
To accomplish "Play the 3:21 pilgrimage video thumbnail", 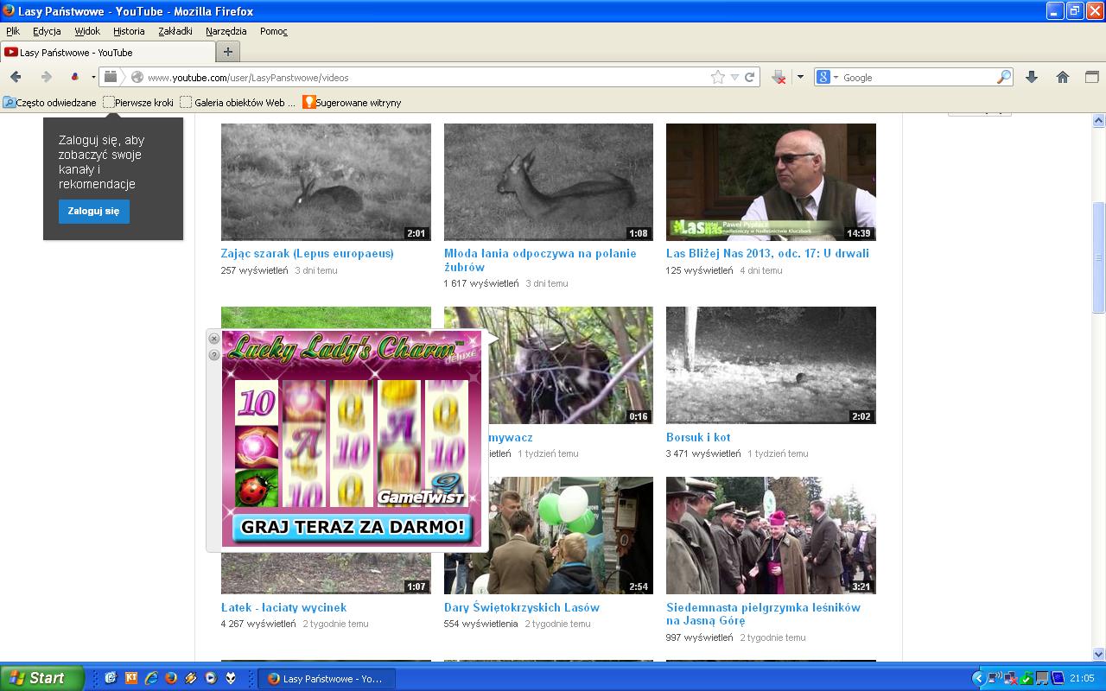I will 771,536.
